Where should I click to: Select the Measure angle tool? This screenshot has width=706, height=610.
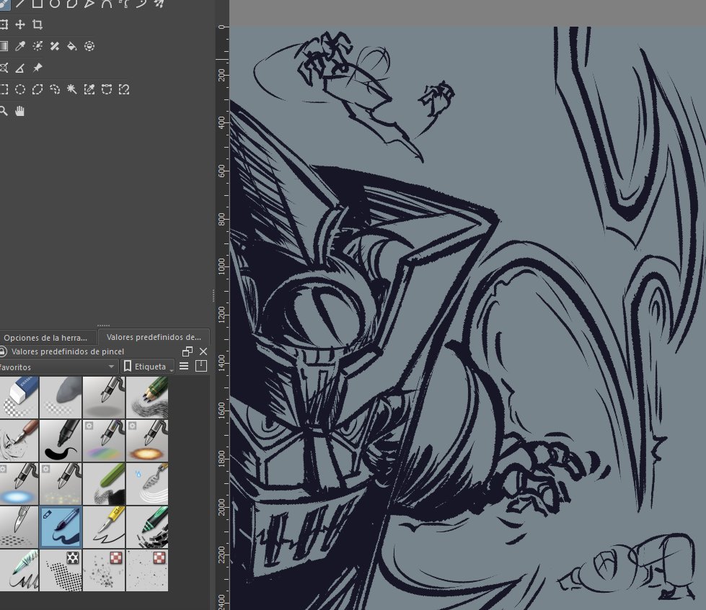coord(20,68)
